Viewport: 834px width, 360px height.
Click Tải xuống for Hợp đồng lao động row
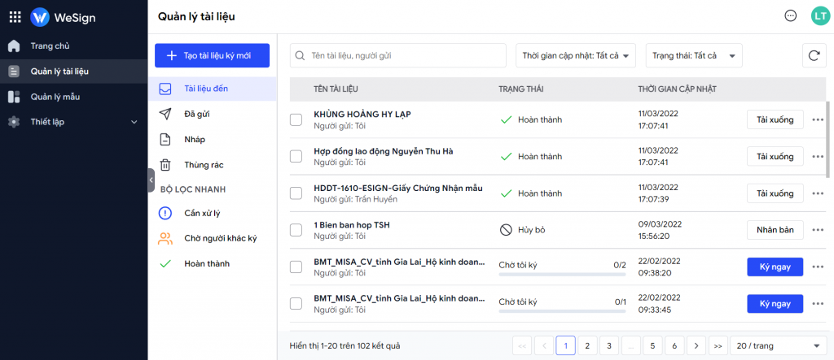click(x=775, y=157)
